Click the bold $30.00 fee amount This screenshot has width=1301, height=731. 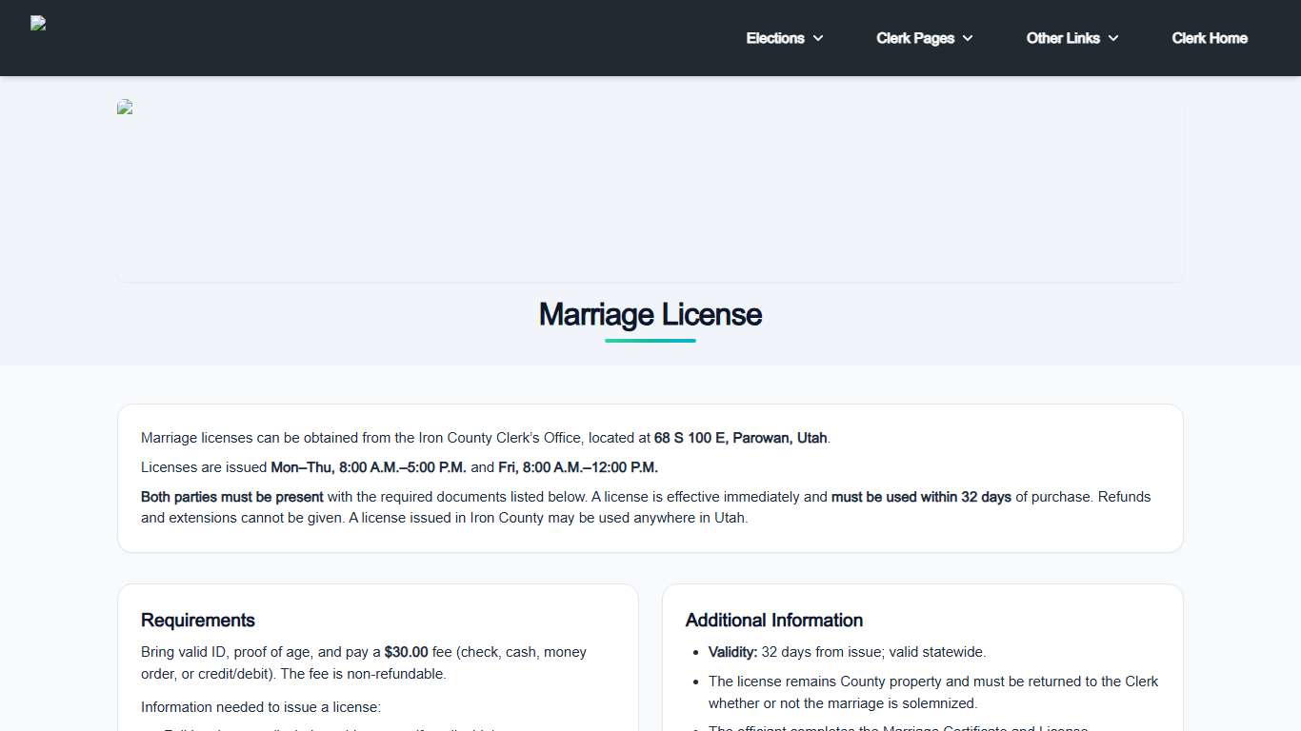tap(406, 652)
